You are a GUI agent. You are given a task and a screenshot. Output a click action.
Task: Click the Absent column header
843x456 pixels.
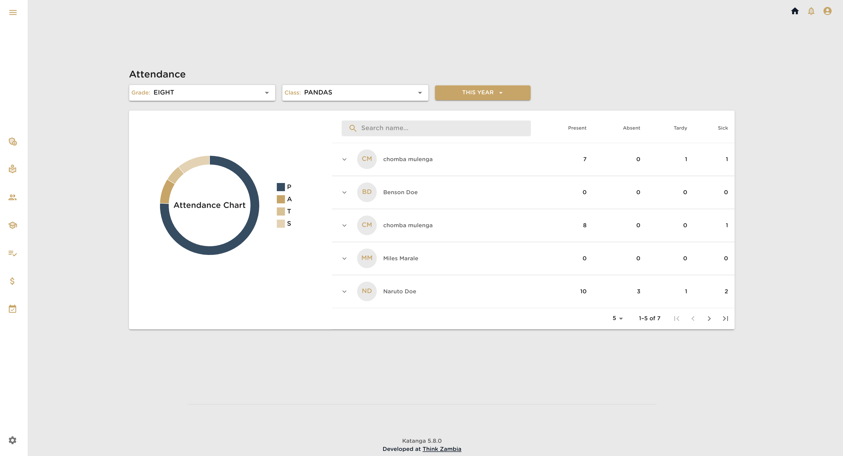coord(631,128)
